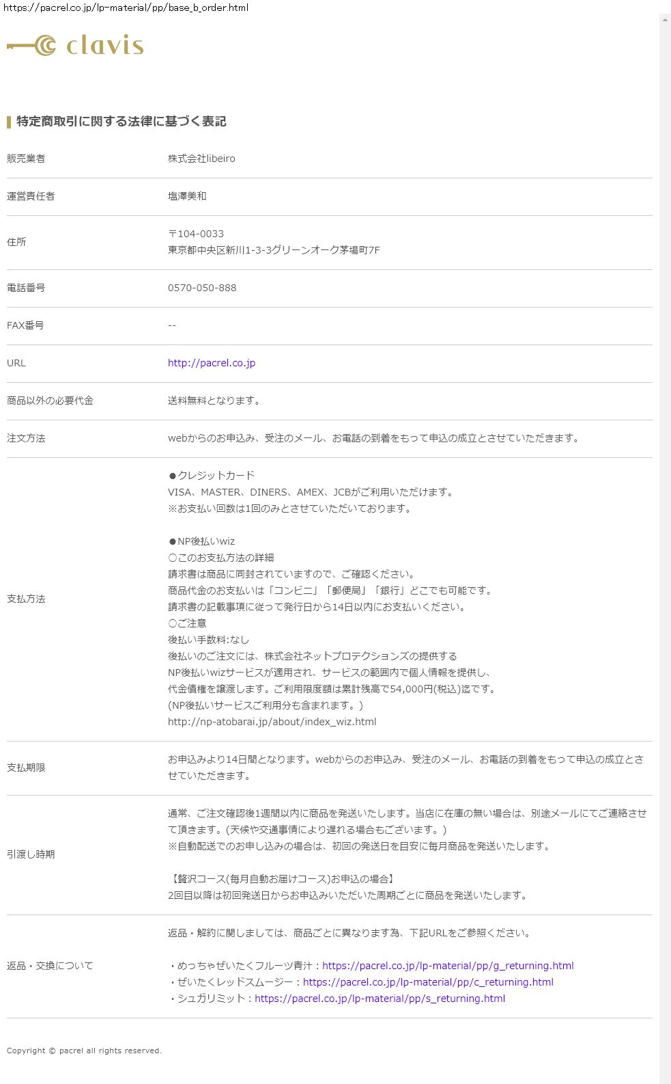Image resolution: width=671 pixels, height=1084 pixels.
Task: Open the s_returning.html Shugarimit return link
Action: click(380, 999)
